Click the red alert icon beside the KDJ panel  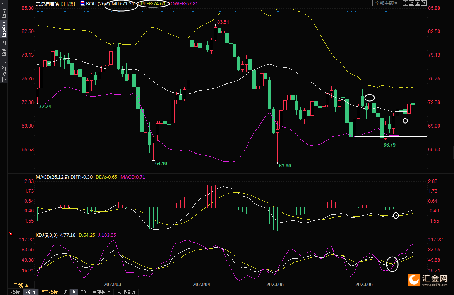click(x=11, y=234)
